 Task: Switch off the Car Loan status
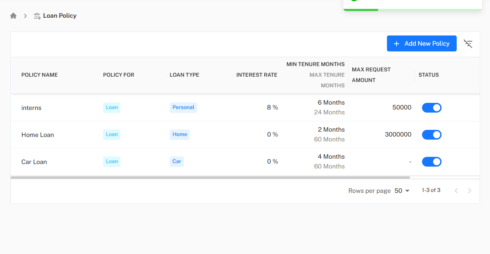(x=431, y=162)
